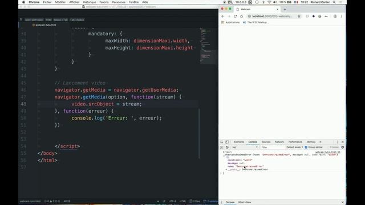Open The W3C Markup bookmark
The width and height of the screenshot is (365, 205).
(256, 22)
